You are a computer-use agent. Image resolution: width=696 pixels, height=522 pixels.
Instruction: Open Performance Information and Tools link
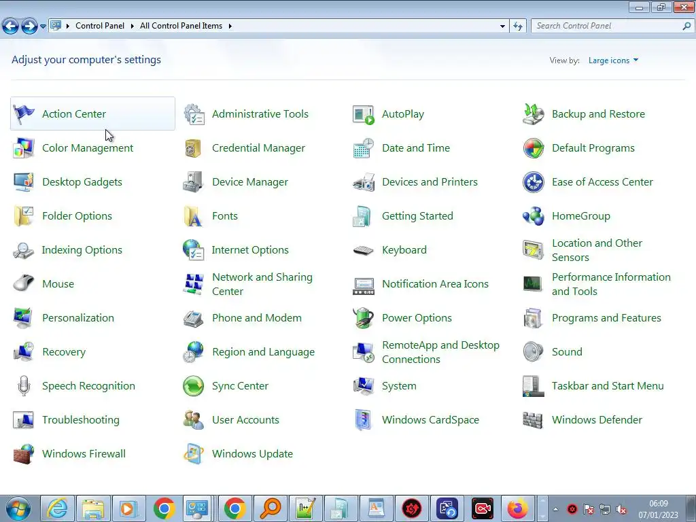coord(611,284)
